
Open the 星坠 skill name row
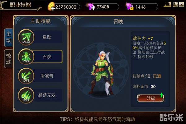[x=47, y=37]
